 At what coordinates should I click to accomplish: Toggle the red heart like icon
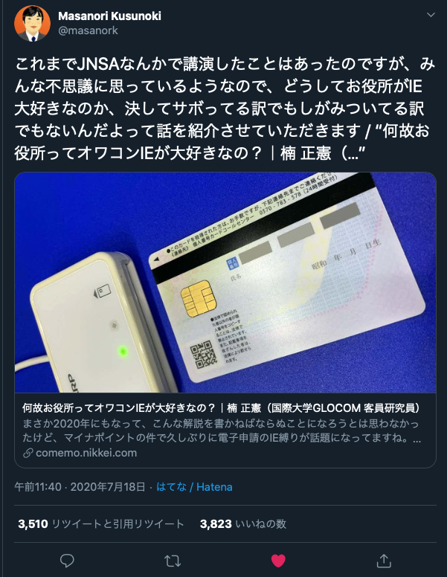278,561
